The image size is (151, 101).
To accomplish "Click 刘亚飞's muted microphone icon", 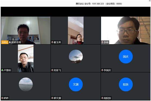I will (52, 70).
